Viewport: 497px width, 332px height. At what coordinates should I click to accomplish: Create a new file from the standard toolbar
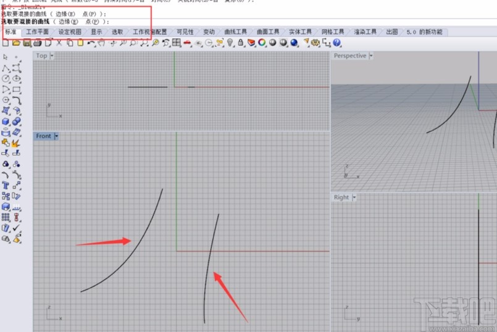tap(6, 43)
